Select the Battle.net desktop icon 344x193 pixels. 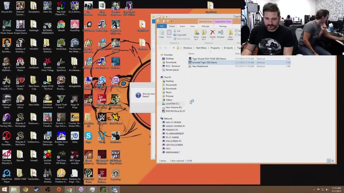tap(116, 63)
